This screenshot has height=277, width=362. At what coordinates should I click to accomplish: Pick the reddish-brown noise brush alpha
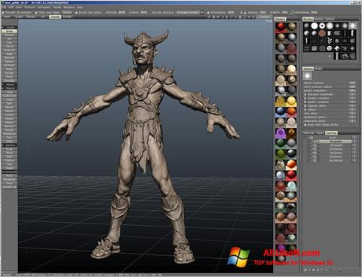(x=322, y=33)
